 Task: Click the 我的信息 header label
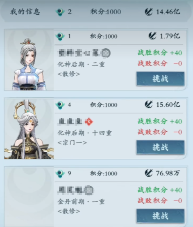25,11
